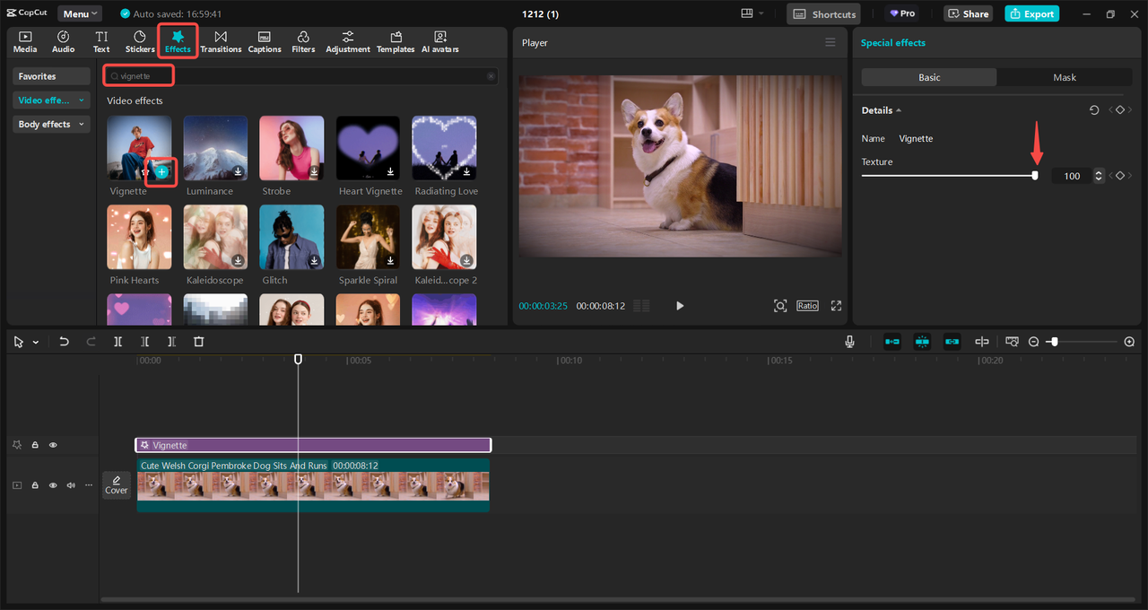Add the Vignette effect with plus button

(x=161, y=171)
